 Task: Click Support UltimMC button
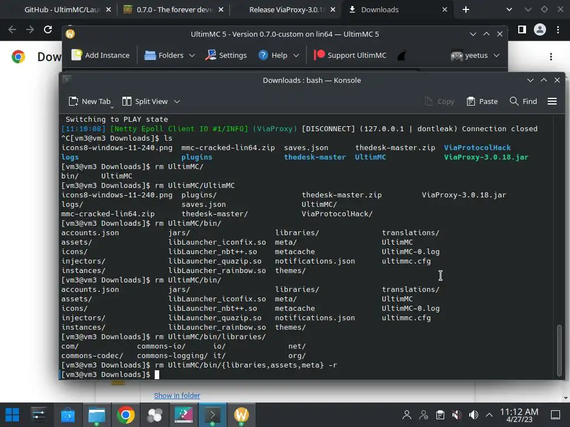click(350, 55)
